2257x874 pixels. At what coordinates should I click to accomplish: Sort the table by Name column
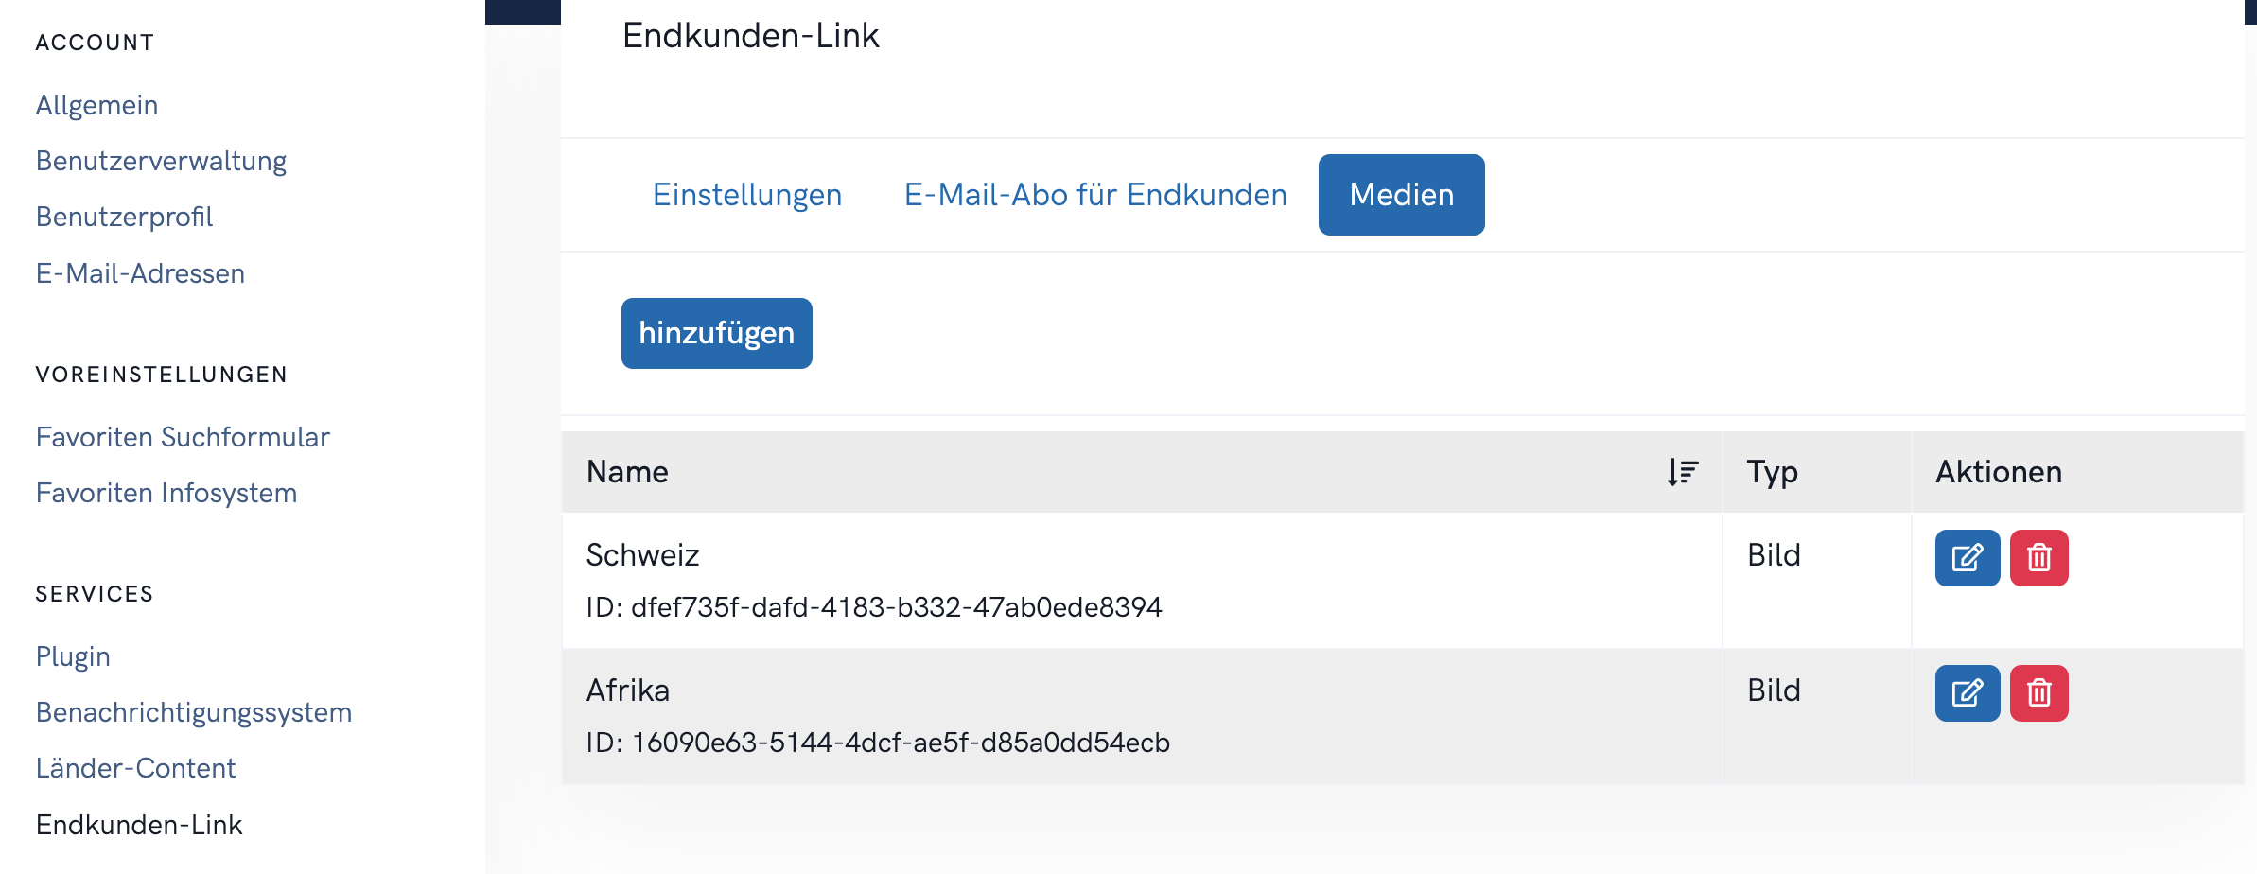tap(1682, 472)
